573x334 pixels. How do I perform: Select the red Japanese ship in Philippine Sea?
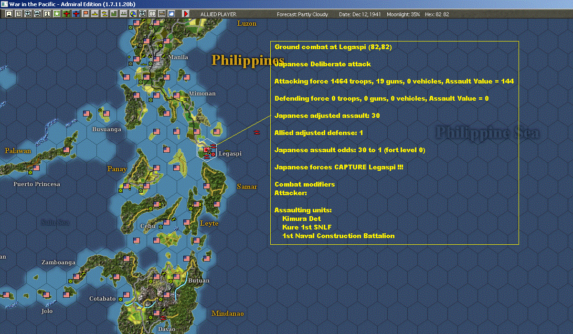coord(257,133)
